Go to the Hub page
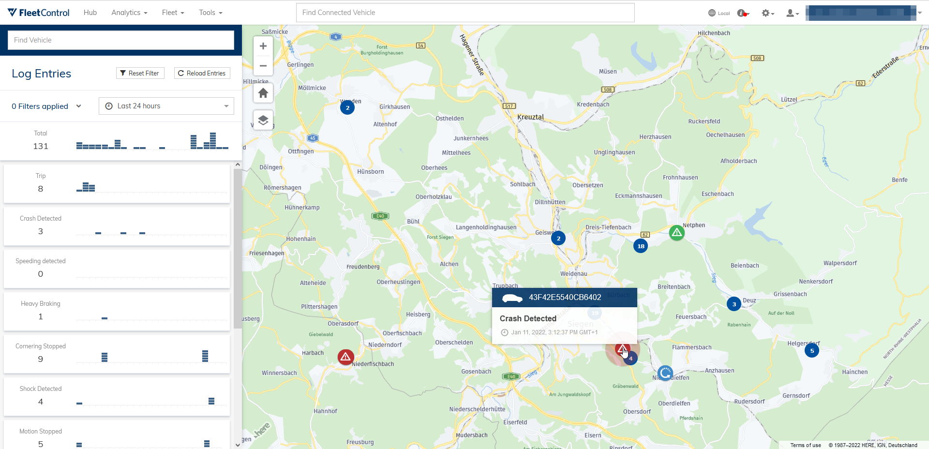This screenshot has width=929, height=449. pyautogui.click(x=90, y=13)
